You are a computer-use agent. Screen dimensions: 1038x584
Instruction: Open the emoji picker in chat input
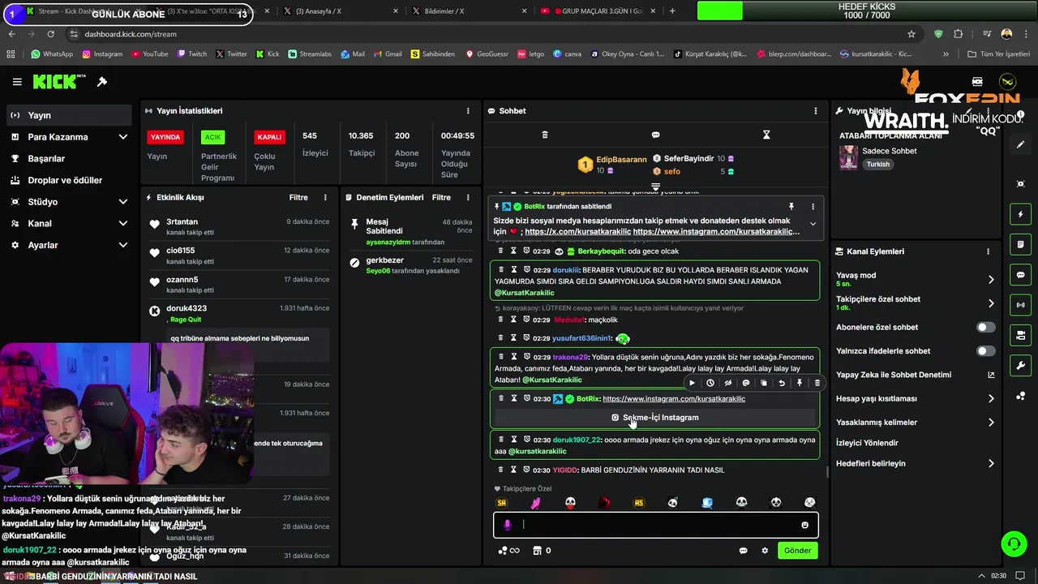(x=805, y=525)
